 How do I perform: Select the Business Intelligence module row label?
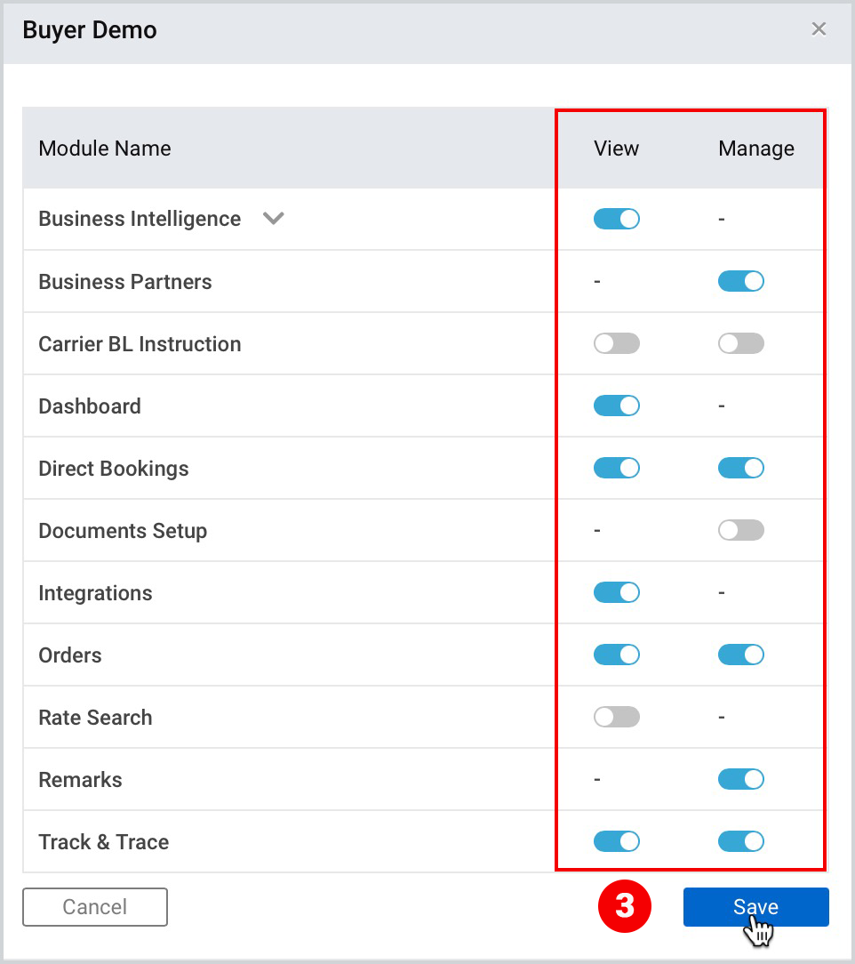(140, 219)
